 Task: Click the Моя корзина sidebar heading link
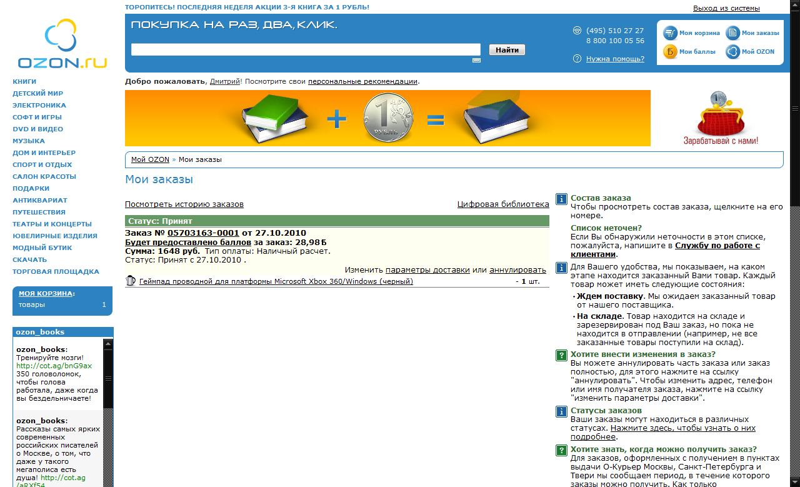pos(46,293)
